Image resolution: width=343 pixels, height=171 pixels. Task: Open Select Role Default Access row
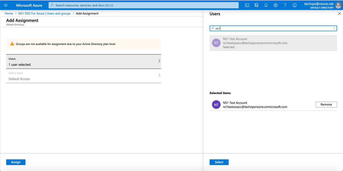pos(84,76)
